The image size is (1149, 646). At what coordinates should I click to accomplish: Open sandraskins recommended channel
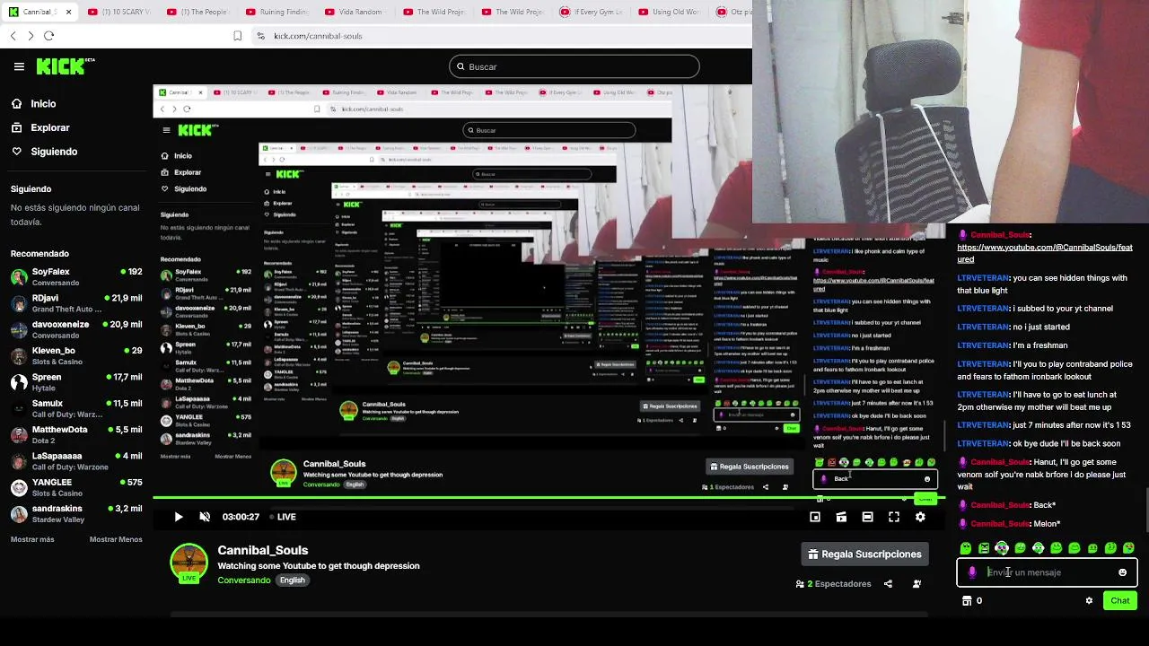pyautogui.click(x=76, y=513)
